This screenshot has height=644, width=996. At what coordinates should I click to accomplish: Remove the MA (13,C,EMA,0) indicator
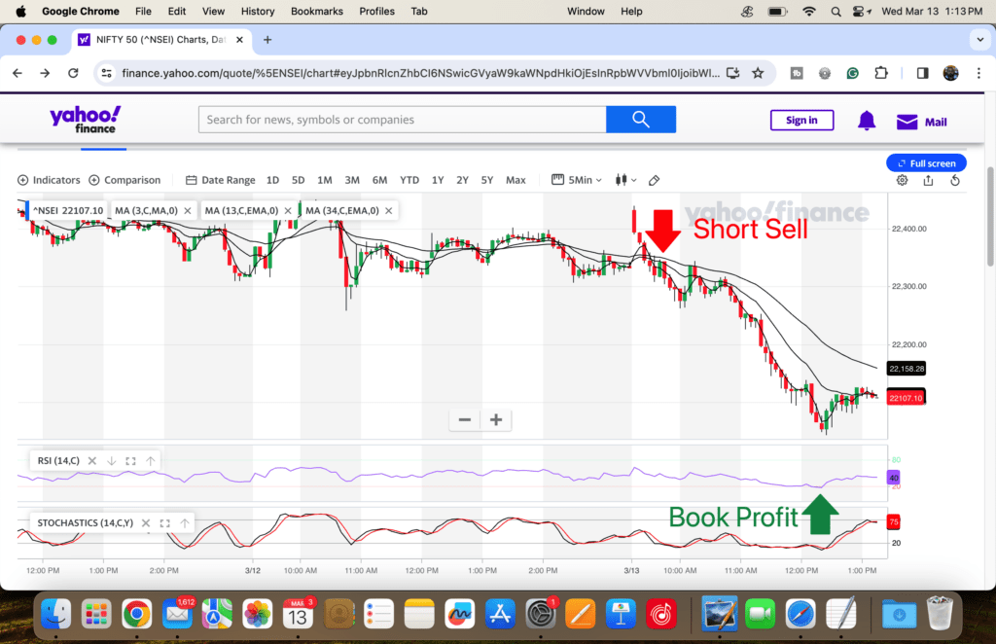click(288, 211)
